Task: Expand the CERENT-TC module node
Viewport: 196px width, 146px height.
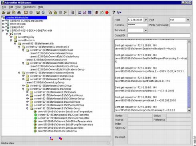Action: 3,27
